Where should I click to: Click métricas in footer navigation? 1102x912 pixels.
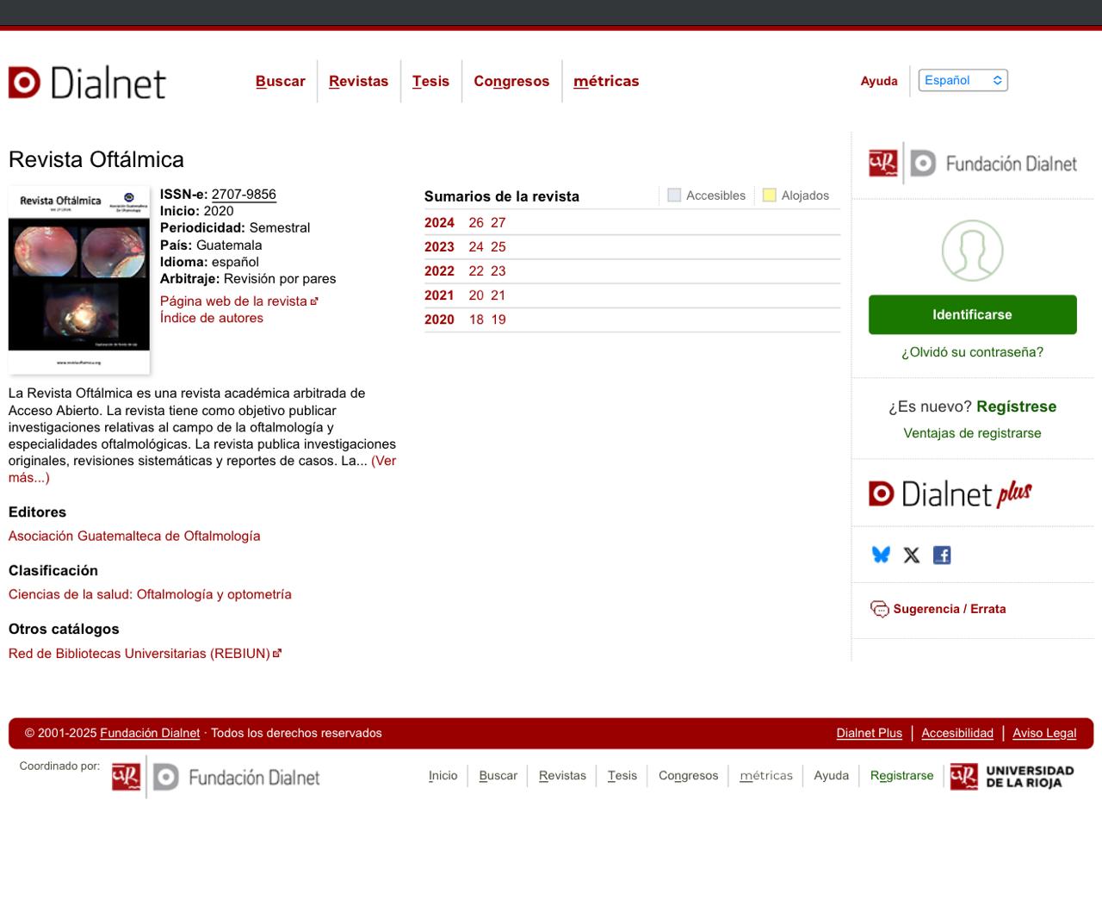click(x=766, y=776)
